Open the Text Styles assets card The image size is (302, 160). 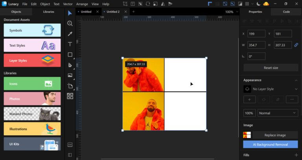(32, 45)
